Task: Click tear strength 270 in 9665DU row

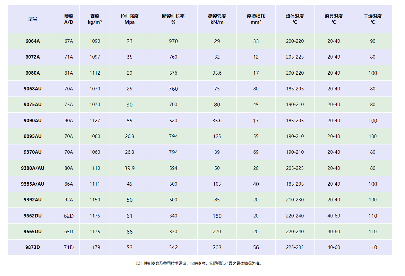Action: [217, 232]
